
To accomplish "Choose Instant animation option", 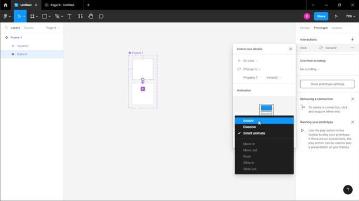I will tap(264, 121).
